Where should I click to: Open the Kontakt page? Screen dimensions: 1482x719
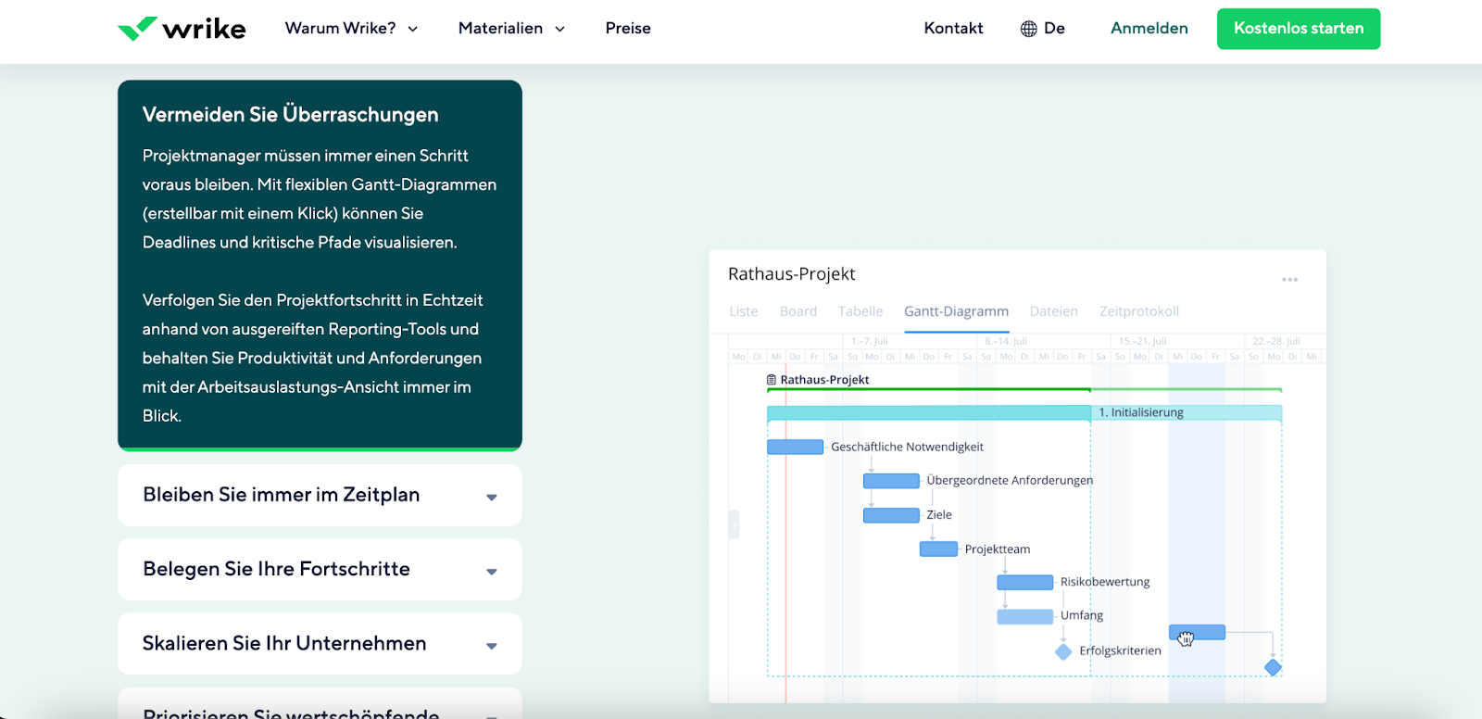[953, 29]
